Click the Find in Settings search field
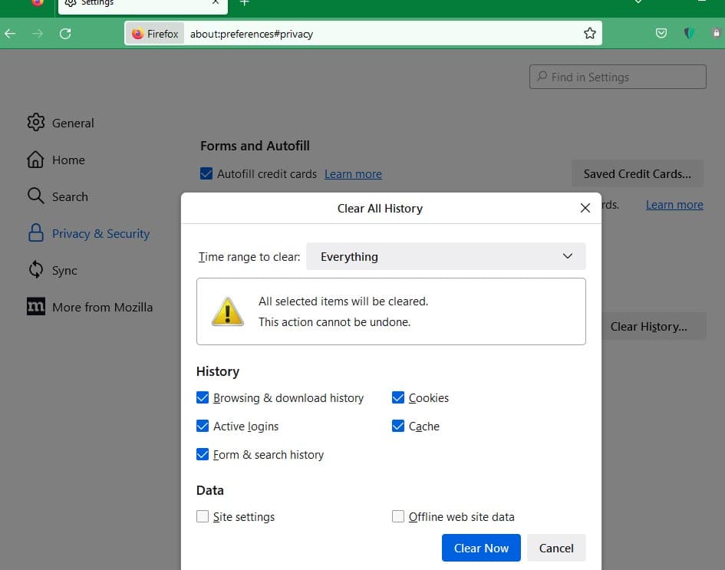Viewport: 725px width, 570px height. (x=618, y=77)
